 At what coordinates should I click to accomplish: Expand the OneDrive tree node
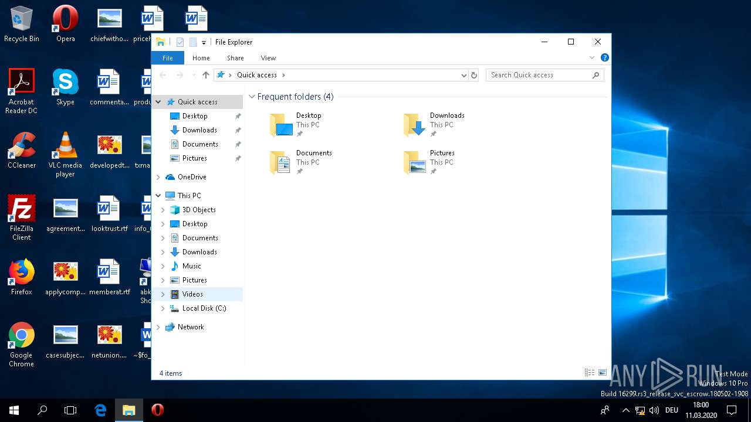(158, 177)
